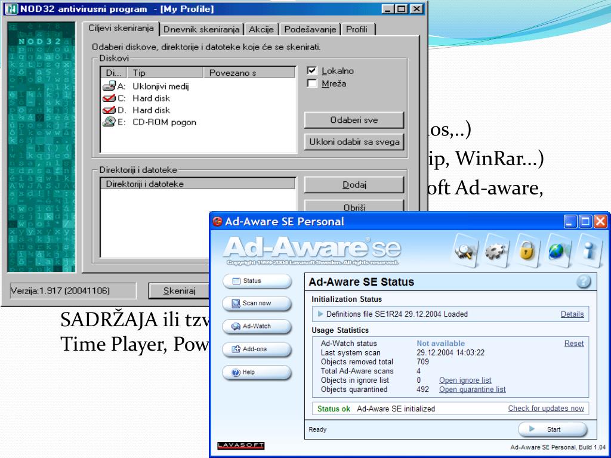Select the Akcije tab
Screen dimensions: 611x458
(261, 29)
